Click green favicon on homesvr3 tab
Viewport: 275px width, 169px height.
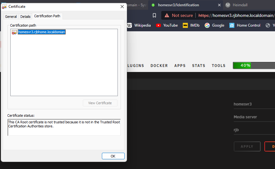click(x=153, y=5)
